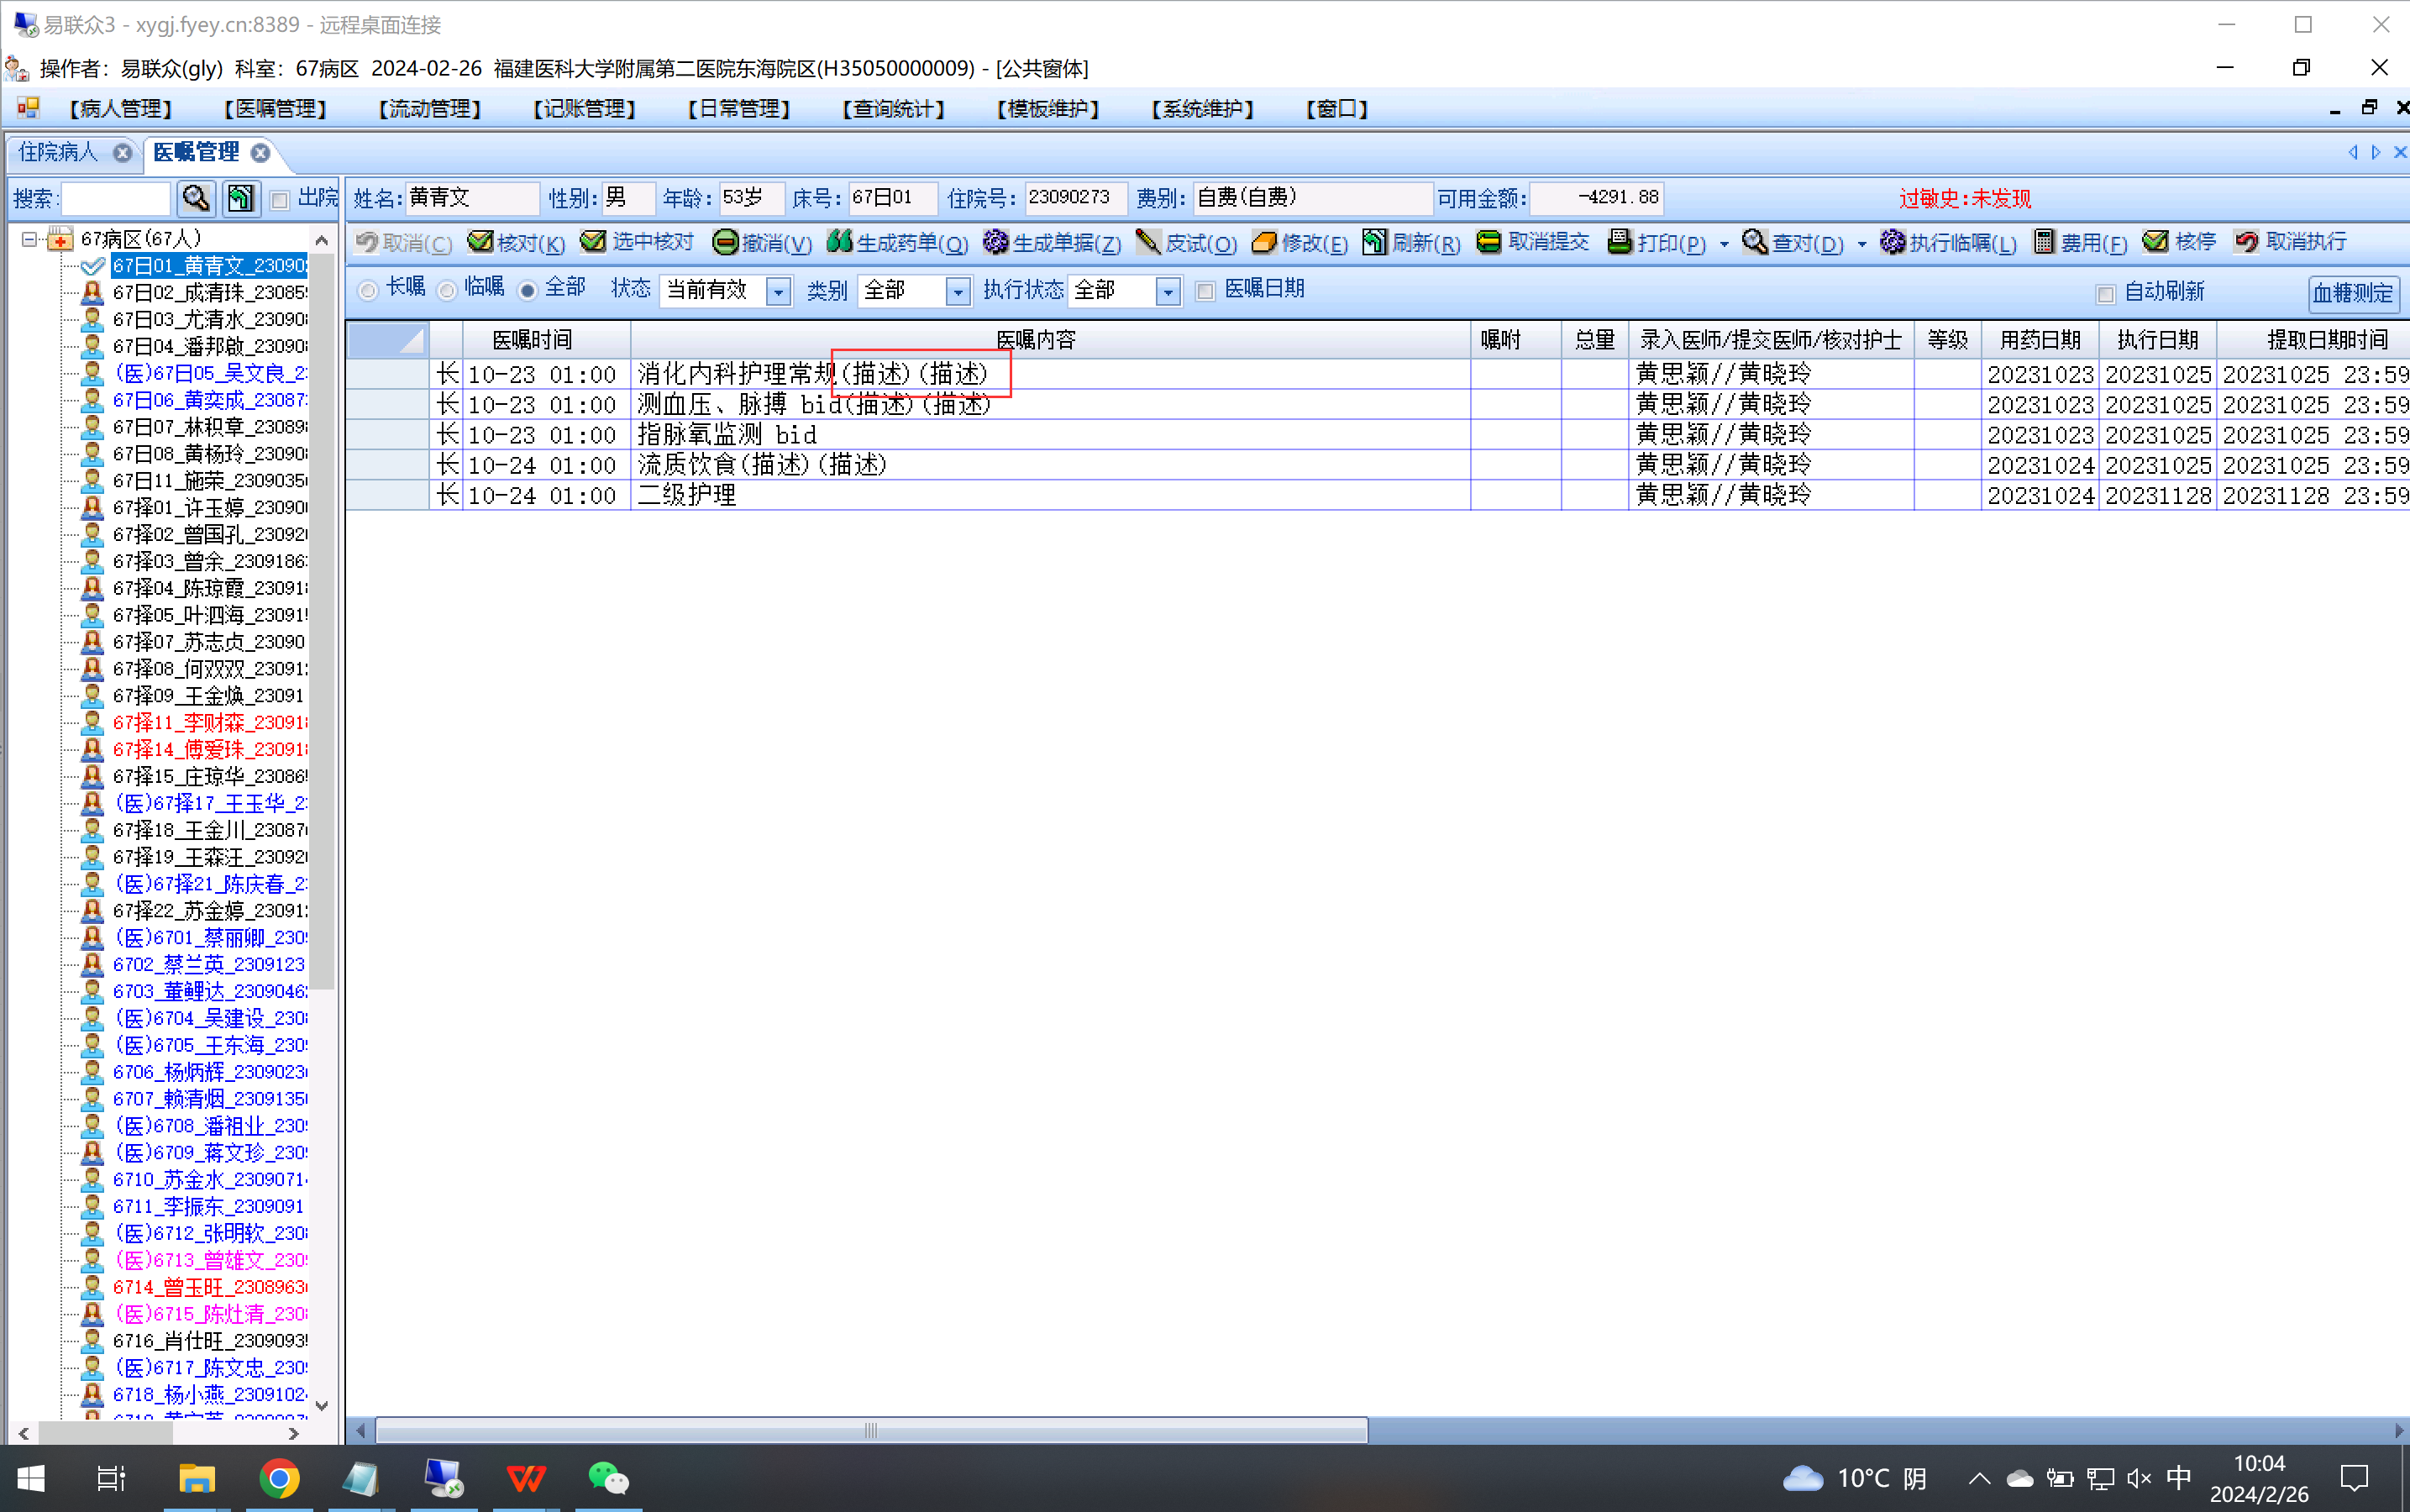This screenshot has height=1512, width=2410.
Task: Click the 生成药单(Q) generate medication list icon
Action: [x=840, y=242]
